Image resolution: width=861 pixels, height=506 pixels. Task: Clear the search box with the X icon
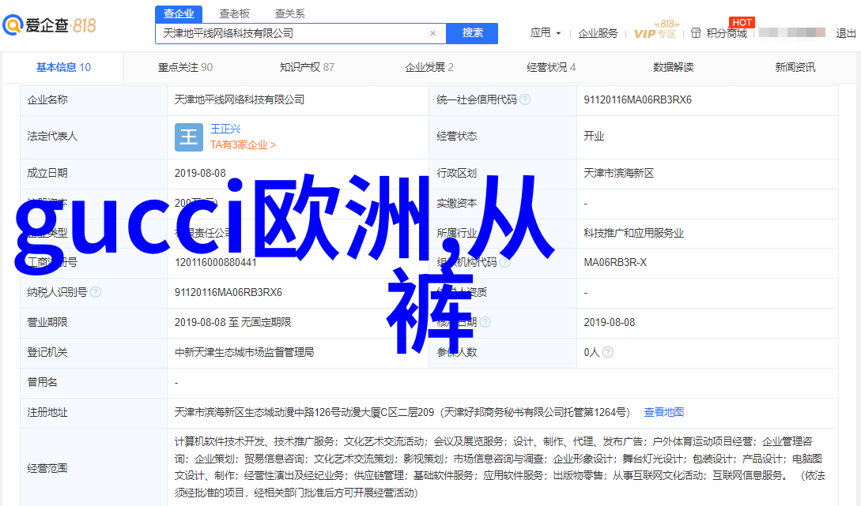[432, 33]
